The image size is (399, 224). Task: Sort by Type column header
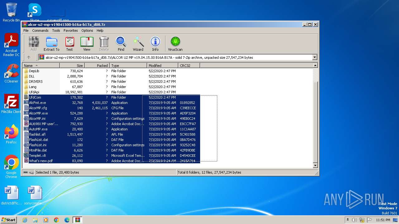tap(128, 66)
